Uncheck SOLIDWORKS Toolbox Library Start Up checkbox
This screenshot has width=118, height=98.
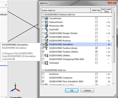(96, 48)
